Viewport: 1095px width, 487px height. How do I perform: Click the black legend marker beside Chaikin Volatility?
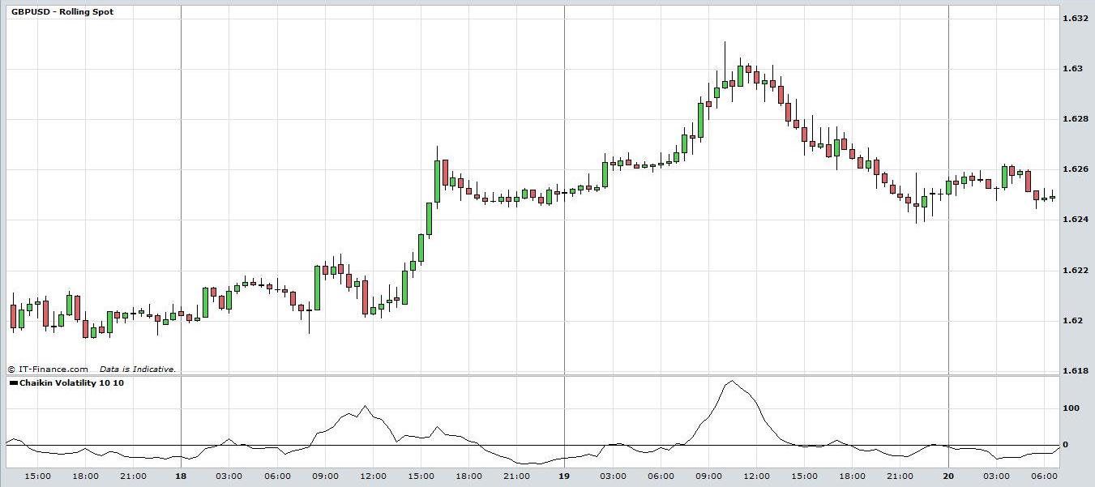[x=13, y=382]
